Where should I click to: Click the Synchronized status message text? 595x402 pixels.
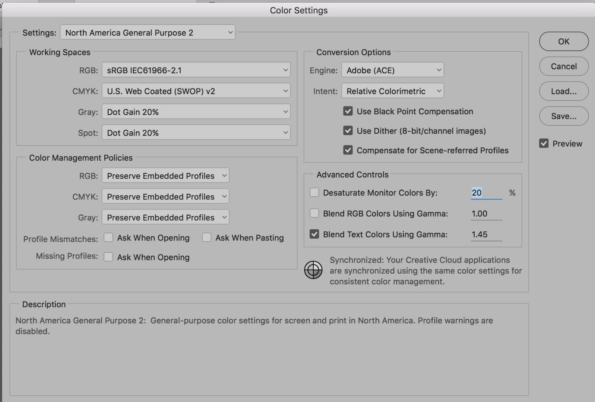425,271
